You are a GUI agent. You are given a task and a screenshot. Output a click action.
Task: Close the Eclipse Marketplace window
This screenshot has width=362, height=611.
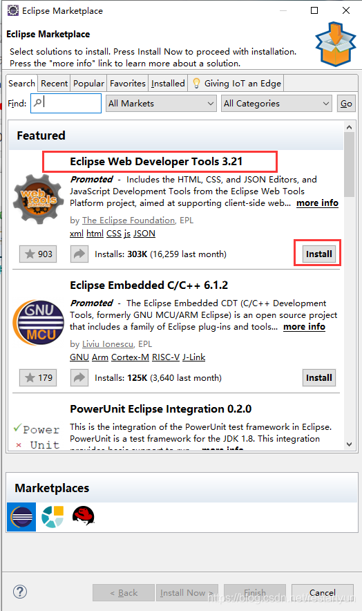[x=346, y=10]
